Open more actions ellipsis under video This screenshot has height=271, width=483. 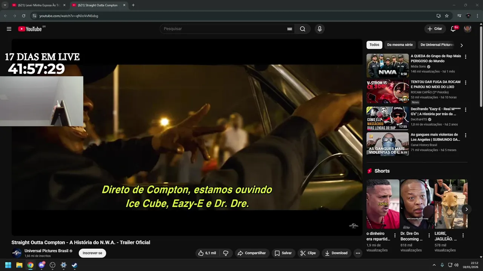358,253
